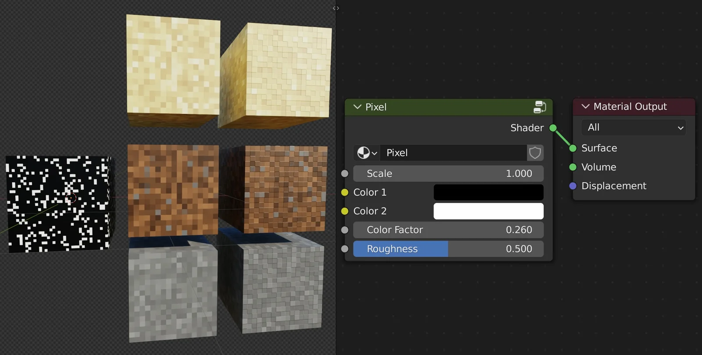Click the Color 1 yellow socket
This screenshot has height=355, width=702.
tap(345, 192)
